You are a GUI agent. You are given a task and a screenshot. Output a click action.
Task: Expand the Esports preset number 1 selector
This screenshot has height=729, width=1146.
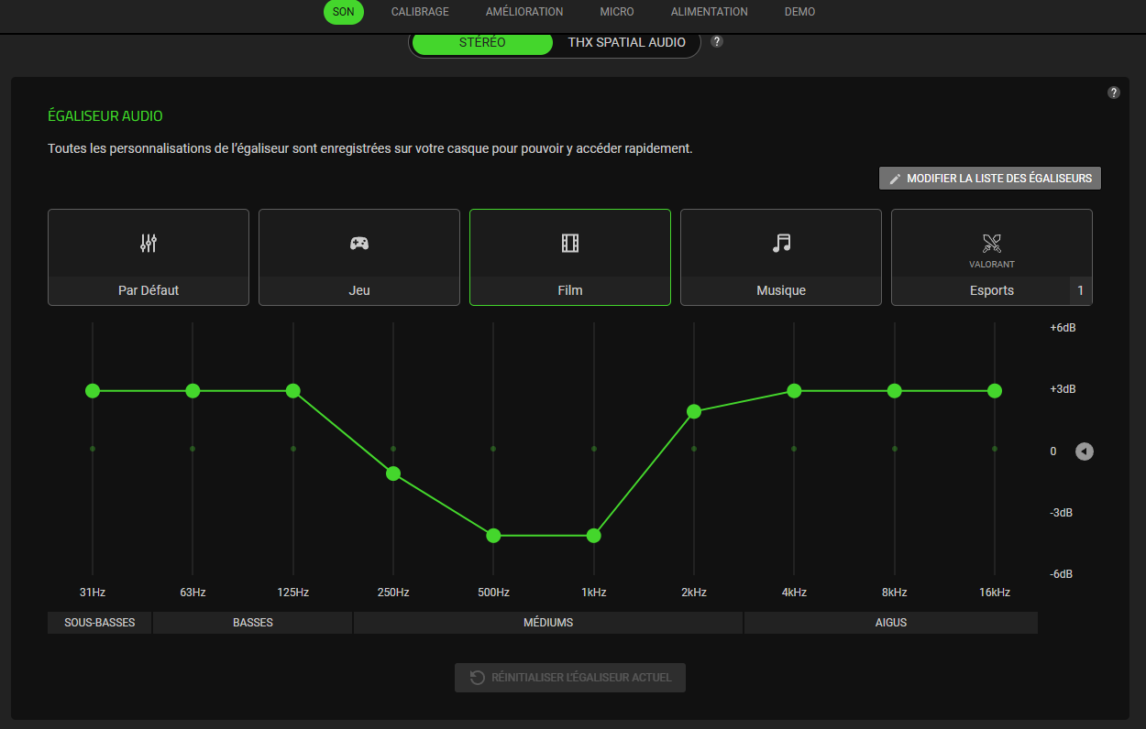pyautogui.click(x=1081, y=290)
